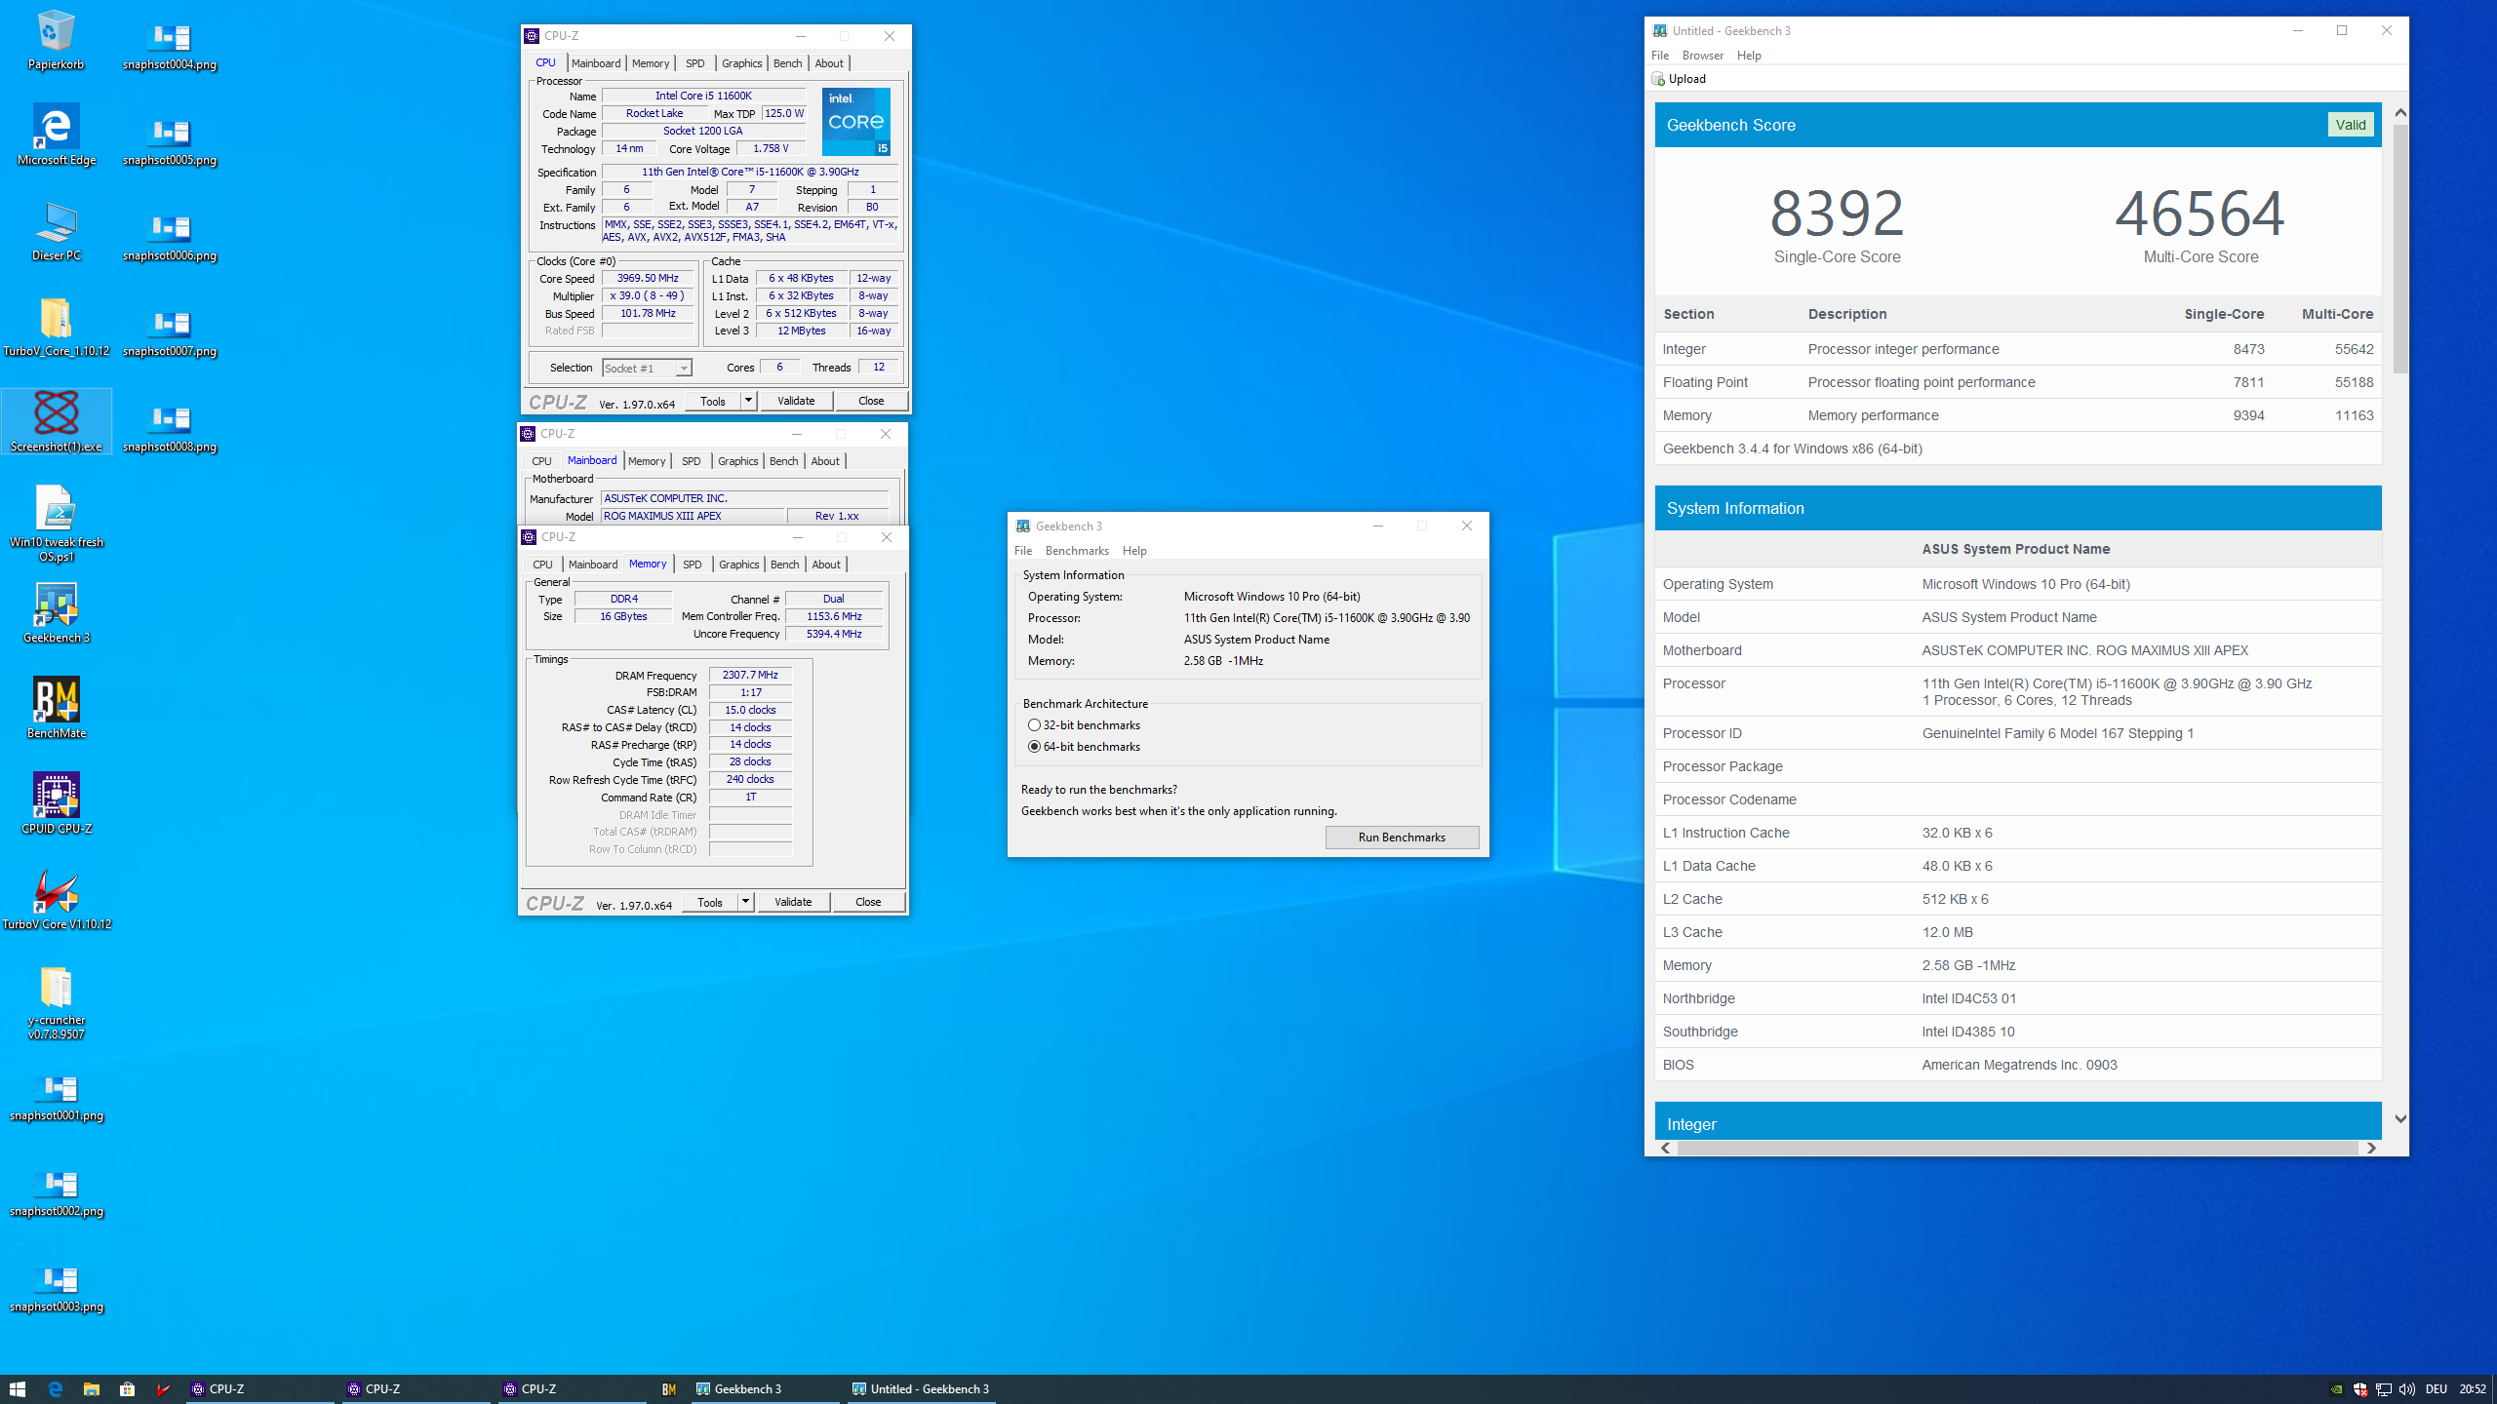Select snaphsot0006.png on the desktop
The height and width of the screenshot is (1404, 2497).
click(x=170, y=239)
